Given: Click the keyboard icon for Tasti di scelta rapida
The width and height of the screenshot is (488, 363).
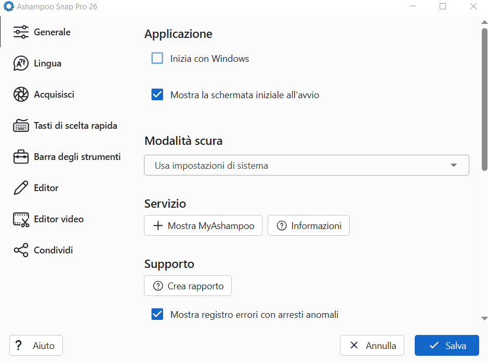Looking at the screenshot, I should (x=21, y=126).
